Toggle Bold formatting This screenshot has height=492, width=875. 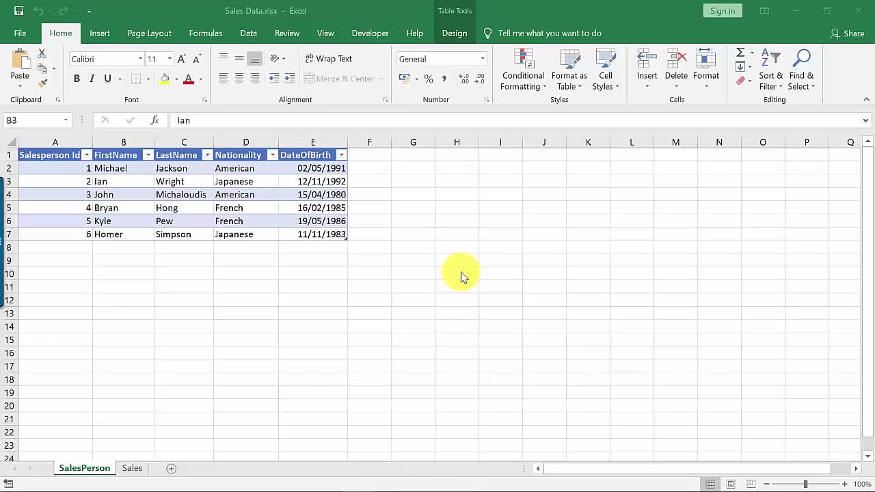click(x=77, y=79)
